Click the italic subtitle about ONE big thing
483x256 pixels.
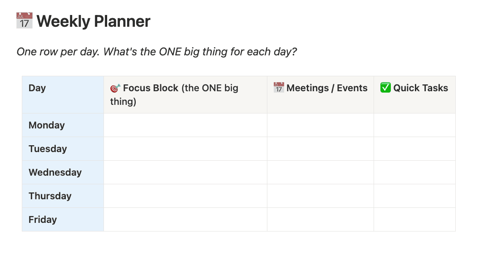157,52
